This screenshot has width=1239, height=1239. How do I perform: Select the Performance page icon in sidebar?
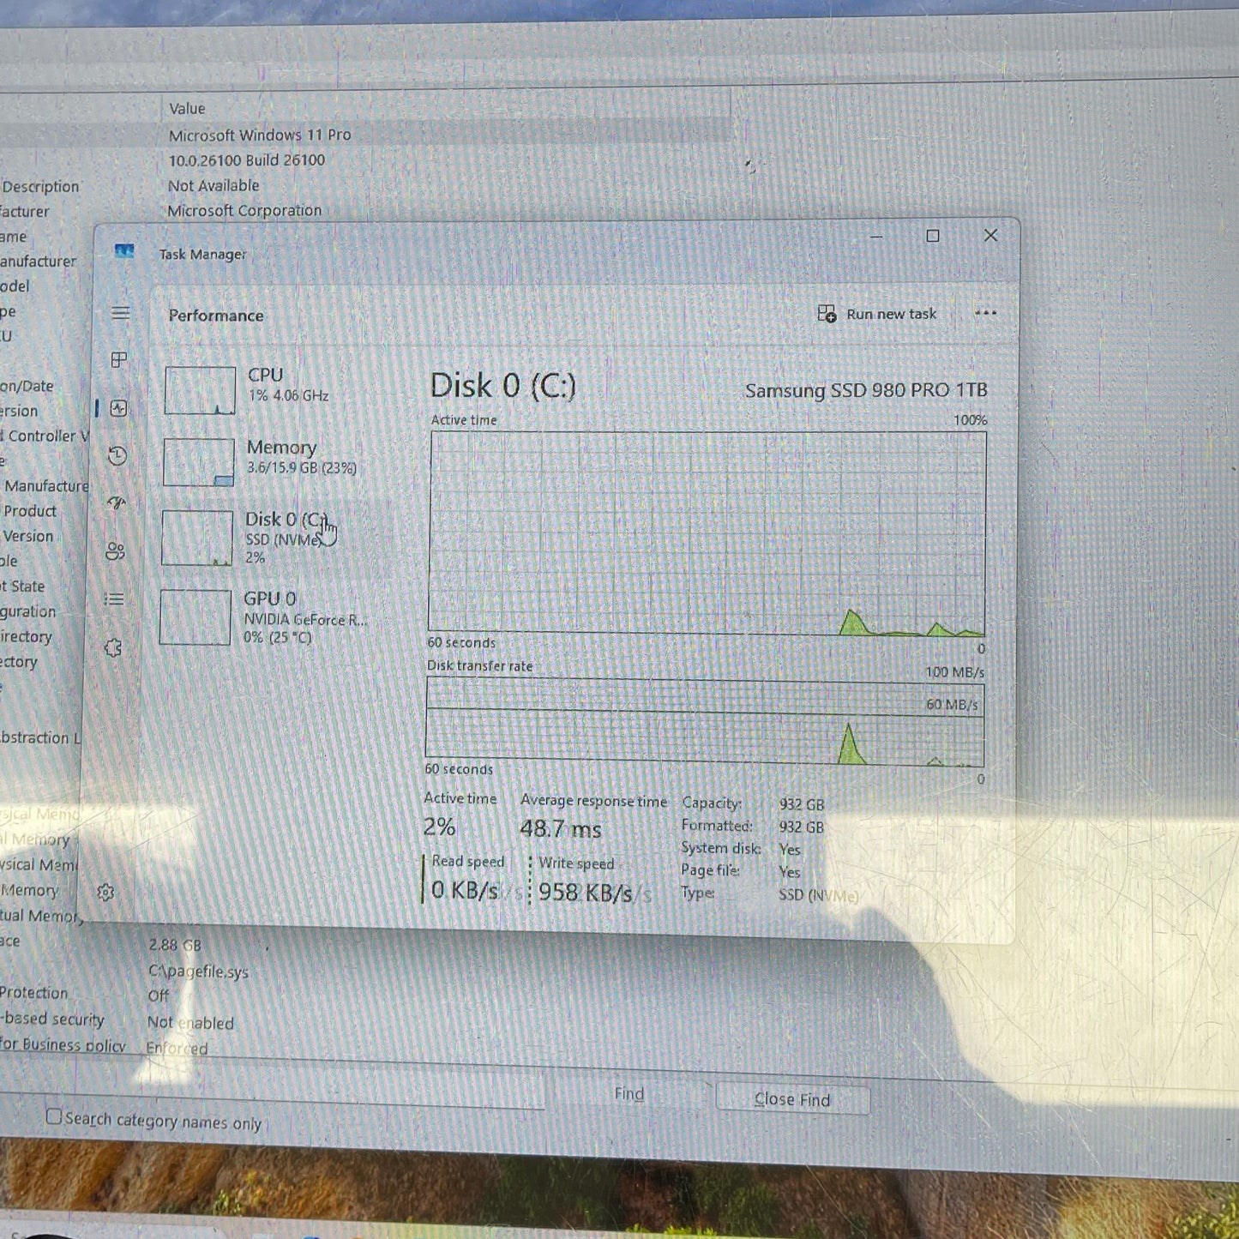pos(119,409)
